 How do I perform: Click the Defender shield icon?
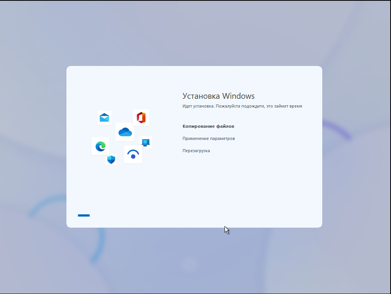click(111, 159)
